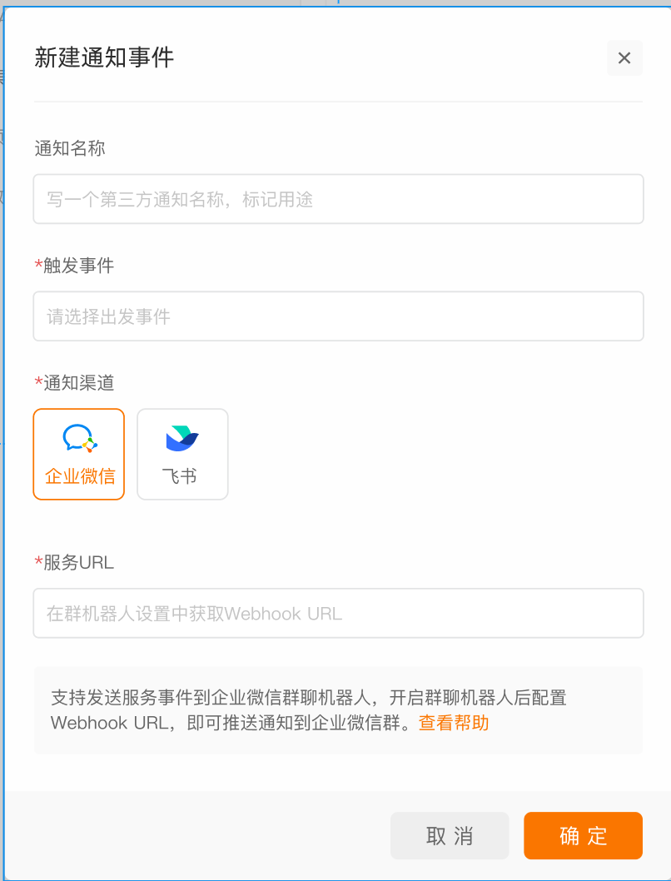Image resolution: width=671 pixels, height=881 pixels.
Task: Click the required 触发事件 label
Action: [x=74, y=265]
